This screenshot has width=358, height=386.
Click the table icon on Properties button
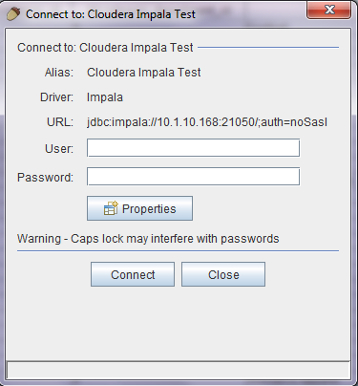click(111, 208)
